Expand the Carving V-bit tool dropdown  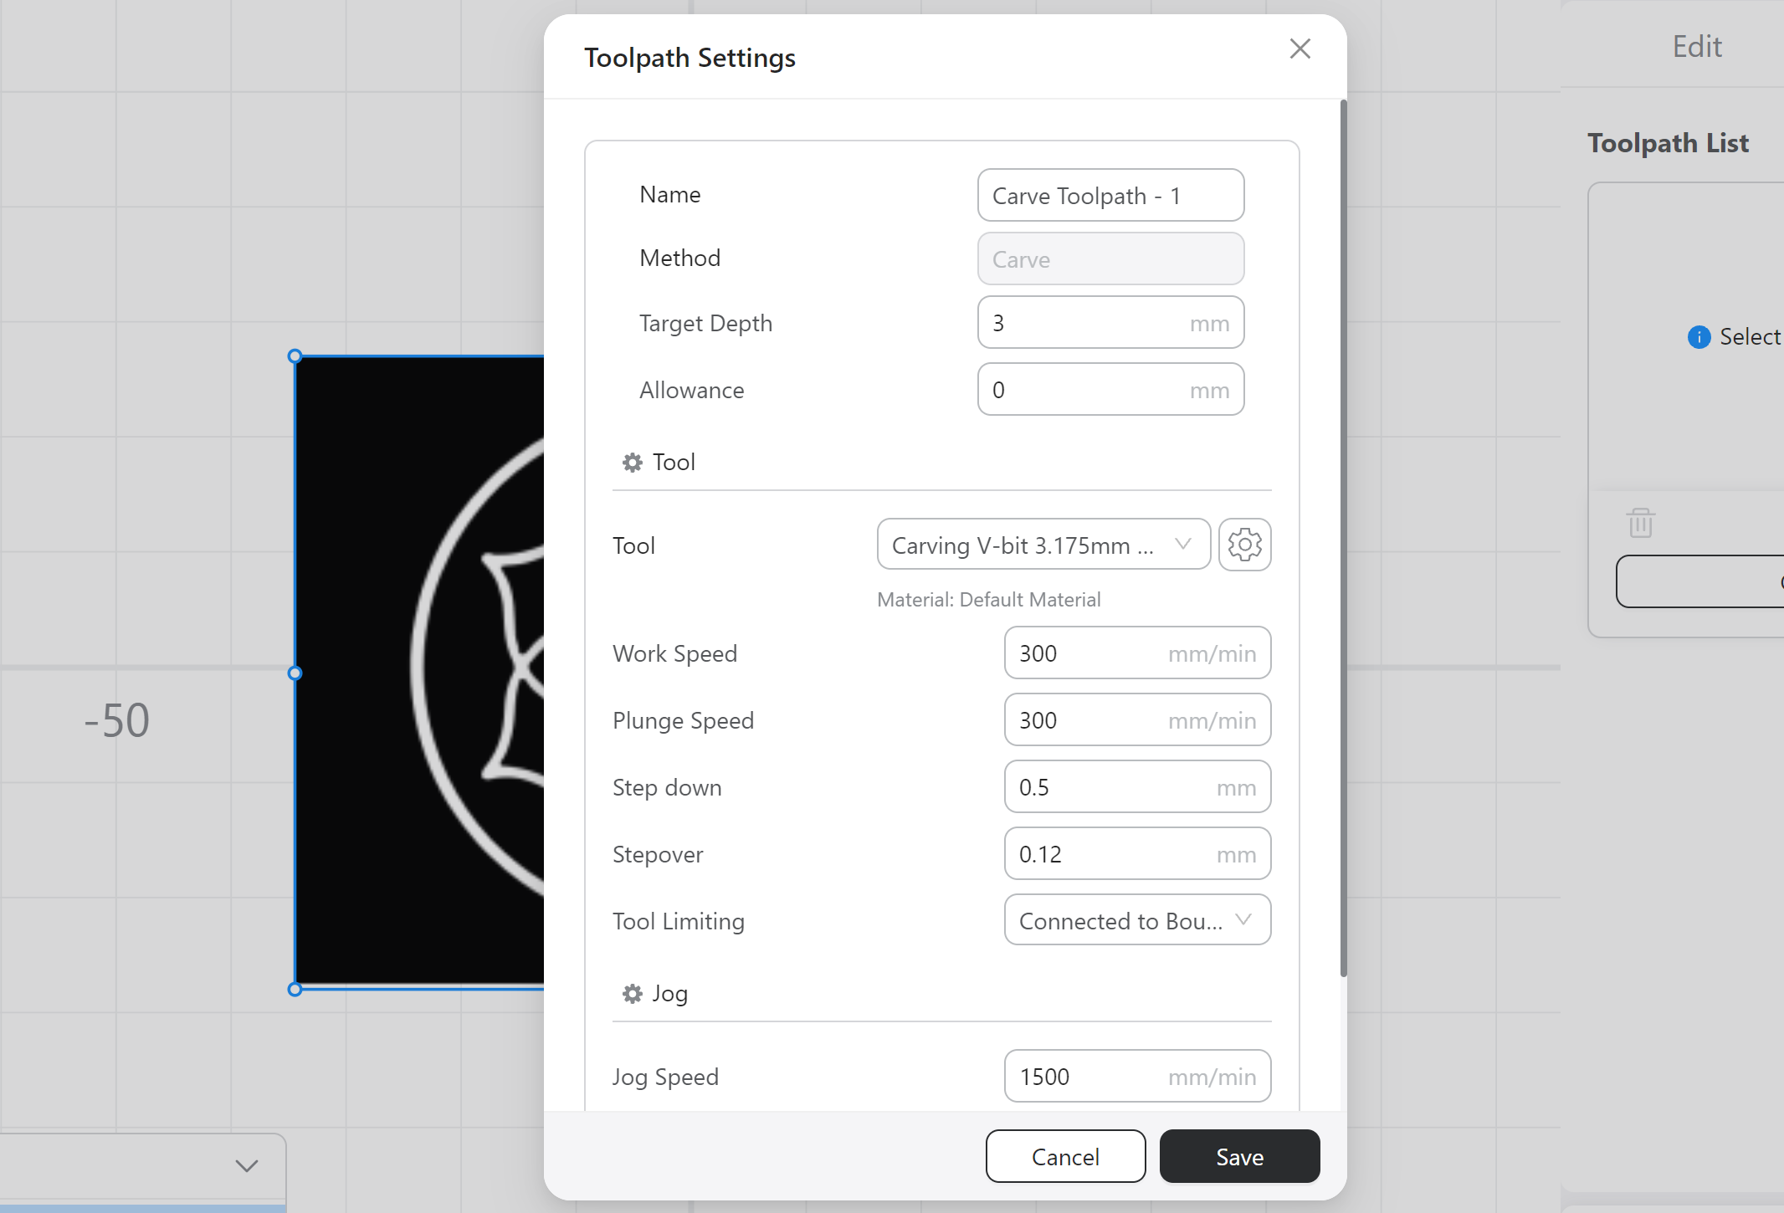[1043, 545]
